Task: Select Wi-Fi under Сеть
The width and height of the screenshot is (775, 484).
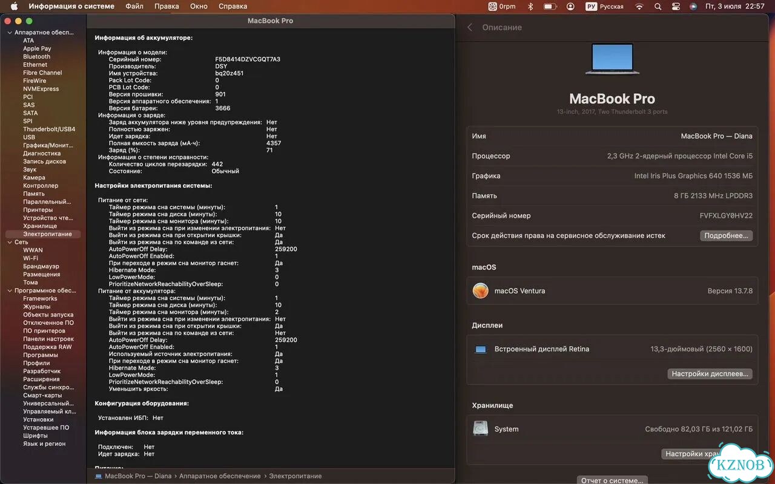Action: tap(30, 258)
